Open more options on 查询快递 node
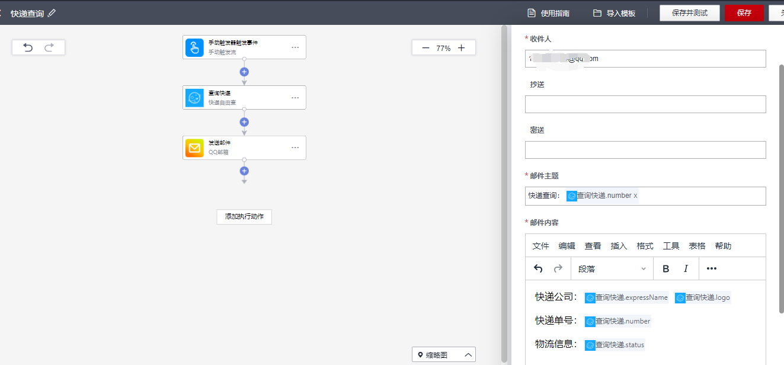Screen dimensions: 784x365 pyautogui.click(x=295, y=98)
